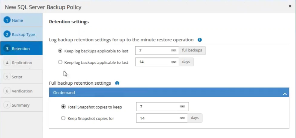This screenshot has width=296, height=138.
Task: Go to the Name step
Action: tap(17, 20)
